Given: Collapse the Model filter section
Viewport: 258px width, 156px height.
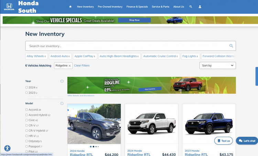Looking at the screenshot, I should pyautogui.click(x=62, y=103).
